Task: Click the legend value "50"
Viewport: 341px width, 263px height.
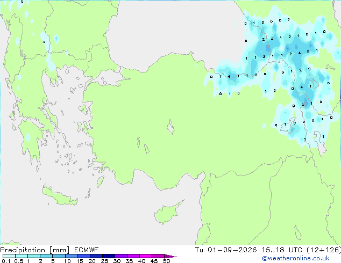Action: click(166, 261)
